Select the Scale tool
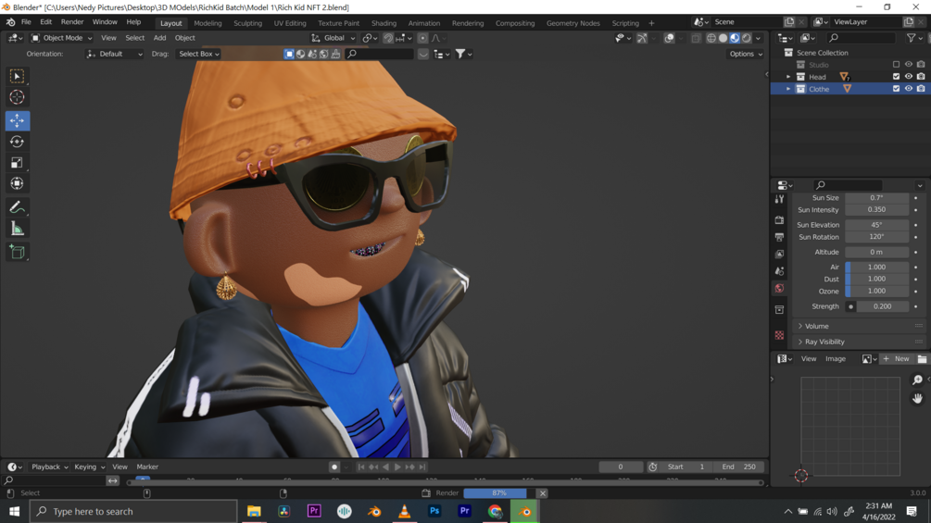The image size is (931, 523). (x=17, y=163)
